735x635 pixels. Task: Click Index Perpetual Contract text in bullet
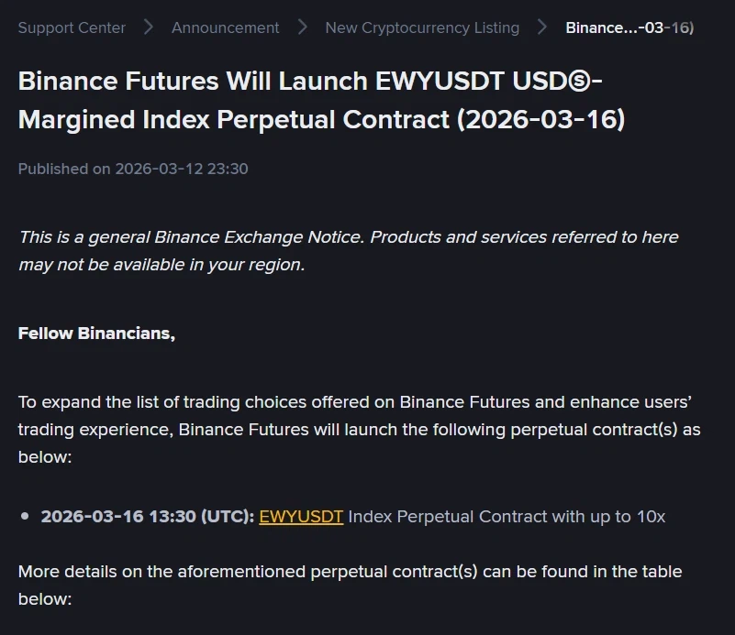(432, 516)
